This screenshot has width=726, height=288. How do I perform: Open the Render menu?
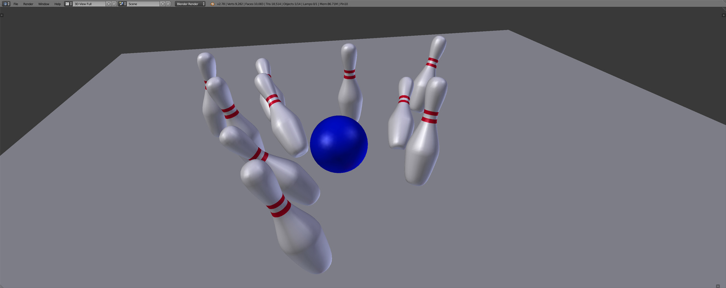click(28, 4)
